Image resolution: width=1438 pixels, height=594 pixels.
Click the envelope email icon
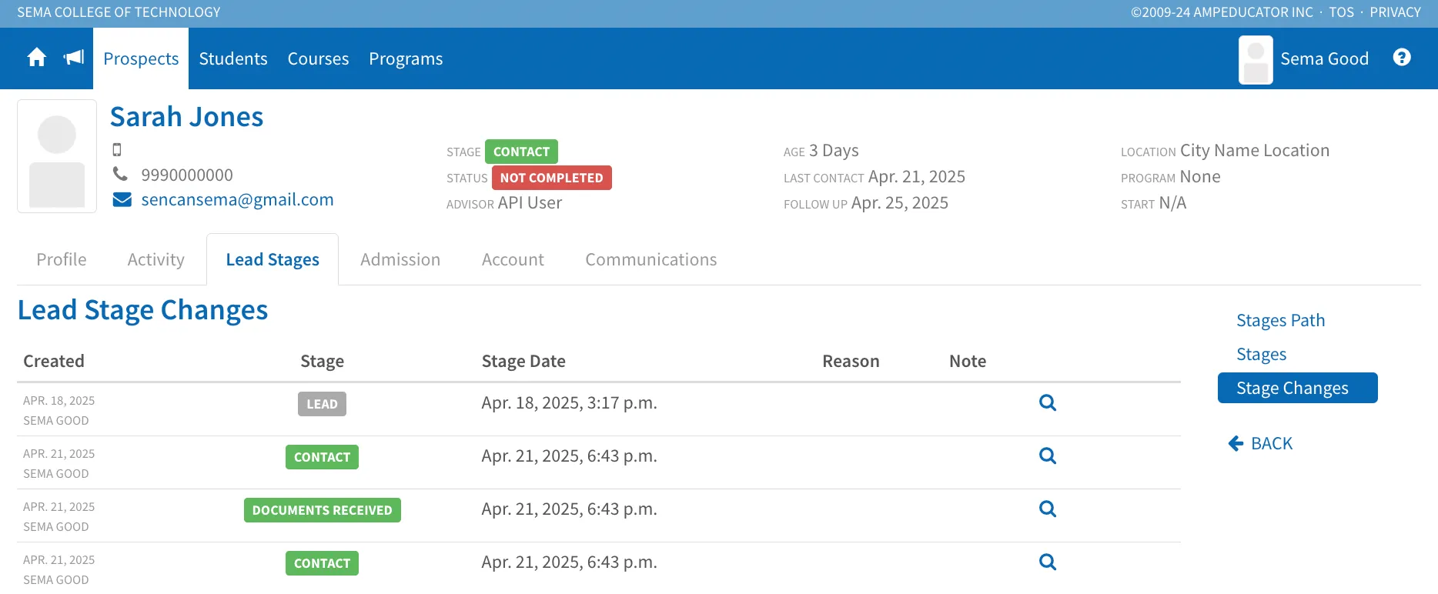[122, 200]
